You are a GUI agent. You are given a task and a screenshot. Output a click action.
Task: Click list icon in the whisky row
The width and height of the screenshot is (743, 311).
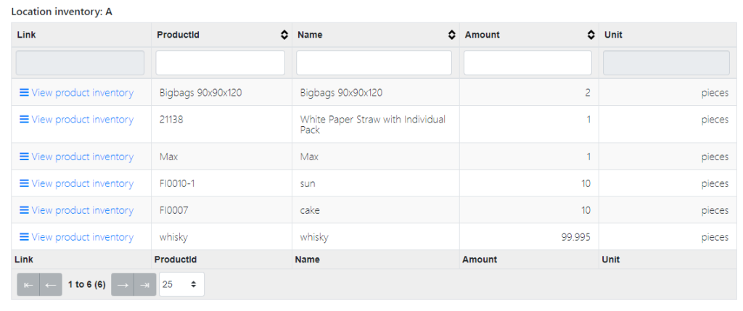coord(24,236)
